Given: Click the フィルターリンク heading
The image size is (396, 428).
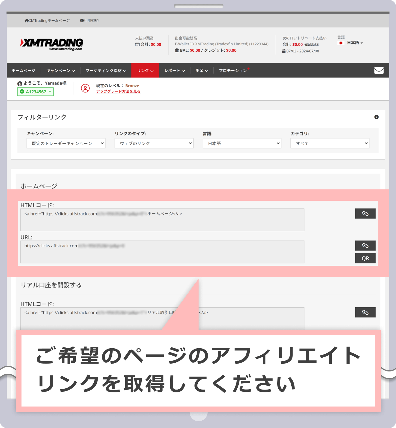Looking at the screenshot, I should tap(42, 117).
